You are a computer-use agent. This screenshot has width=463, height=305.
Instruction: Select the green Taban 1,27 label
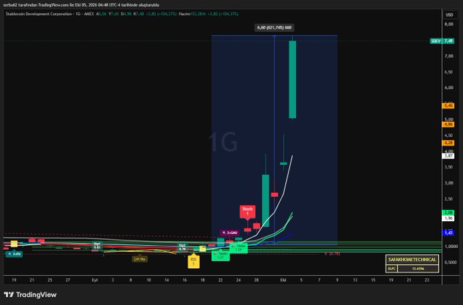221,256
